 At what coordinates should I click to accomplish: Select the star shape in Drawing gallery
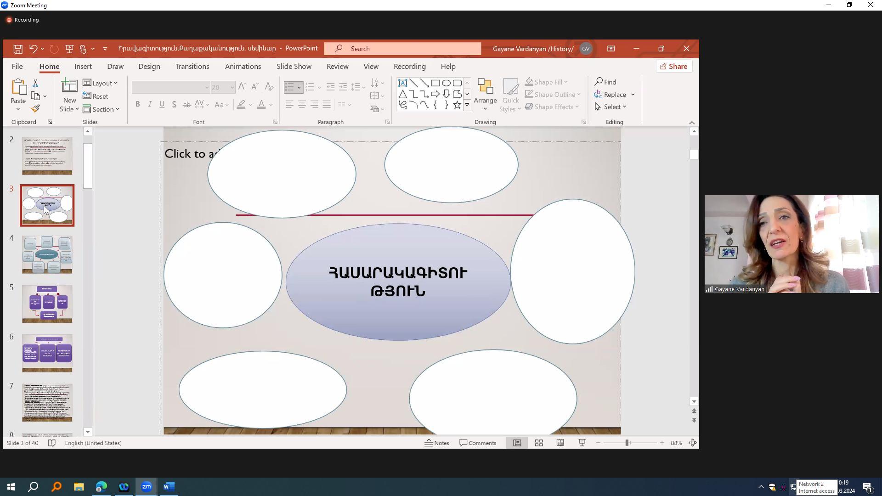457,105
